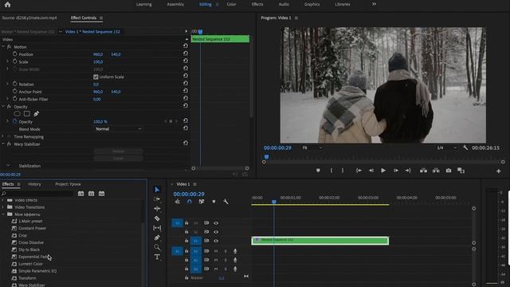Open timeline display settings wrench
The image size is (510, 287).
226,202
